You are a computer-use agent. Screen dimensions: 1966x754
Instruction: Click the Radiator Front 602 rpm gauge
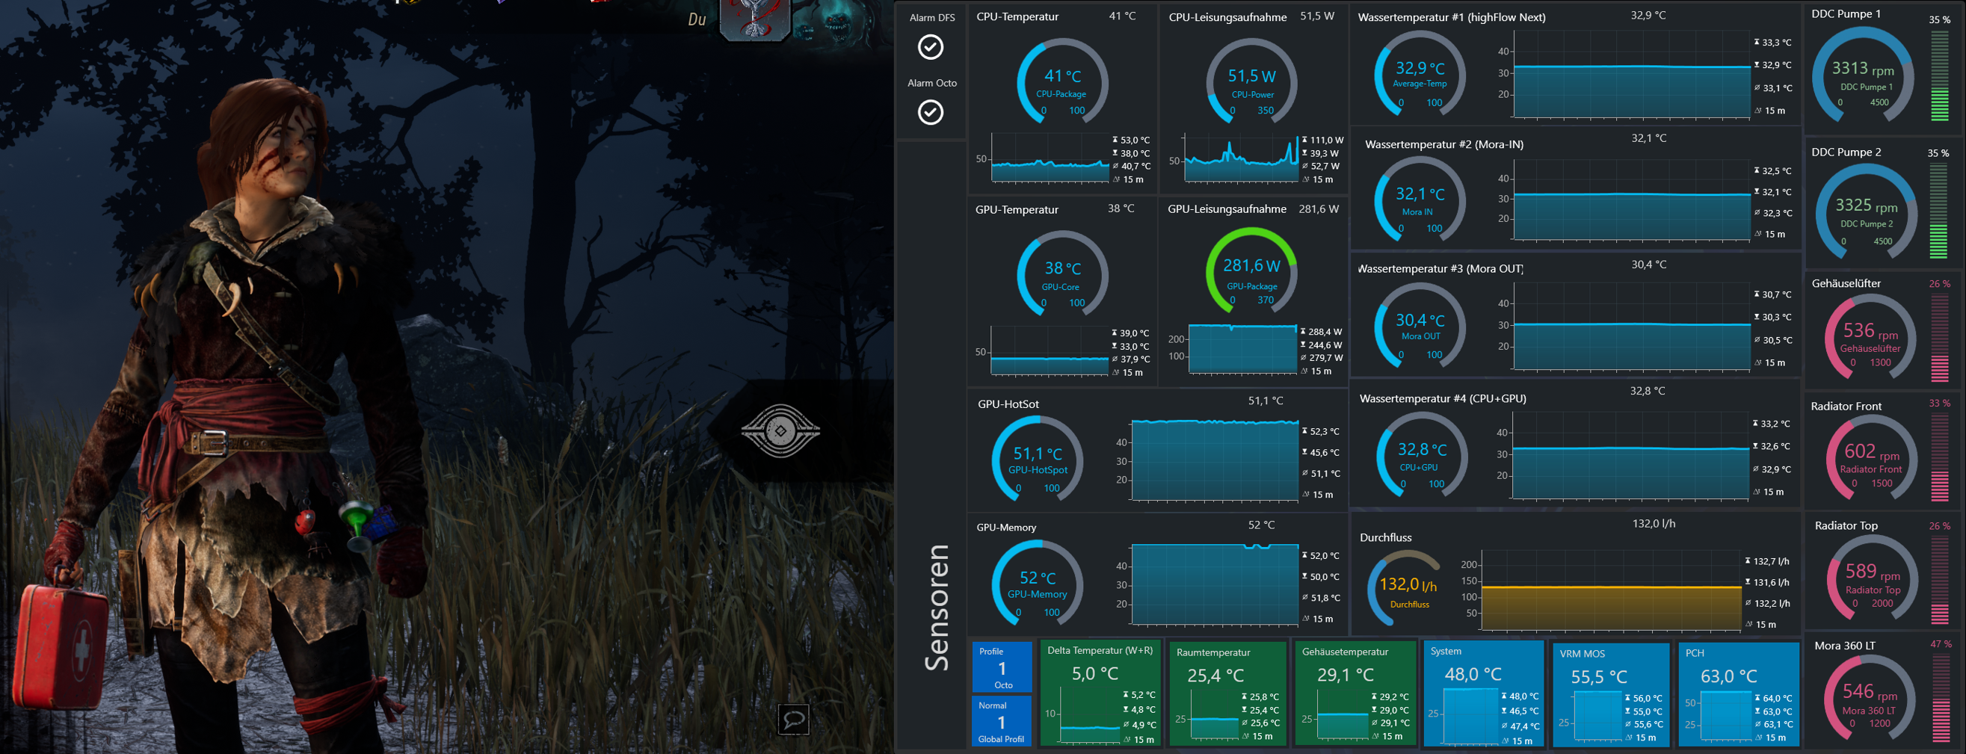point(1872,459)
